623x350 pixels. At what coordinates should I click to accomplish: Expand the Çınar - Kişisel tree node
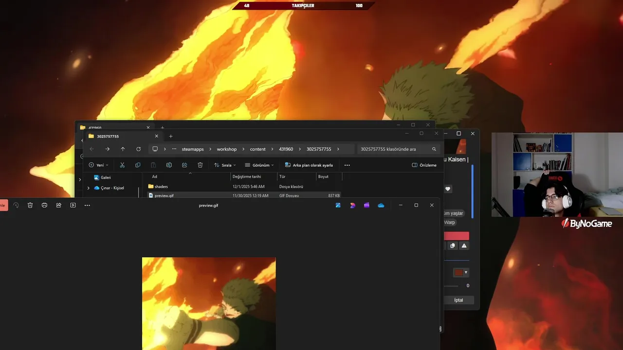88,188
